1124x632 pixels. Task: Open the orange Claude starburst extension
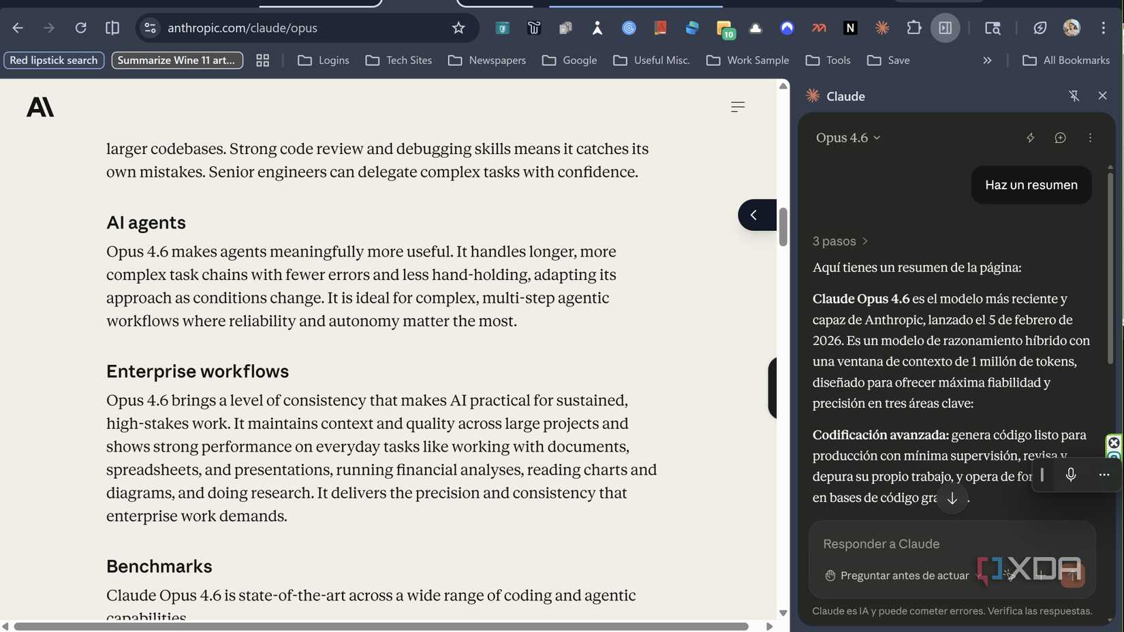(882, 28)
